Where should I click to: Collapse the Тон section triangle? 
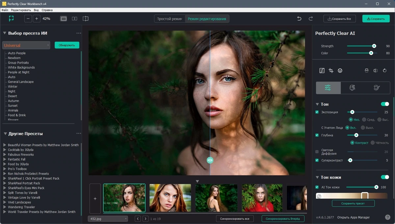click(x=317, y=104)
